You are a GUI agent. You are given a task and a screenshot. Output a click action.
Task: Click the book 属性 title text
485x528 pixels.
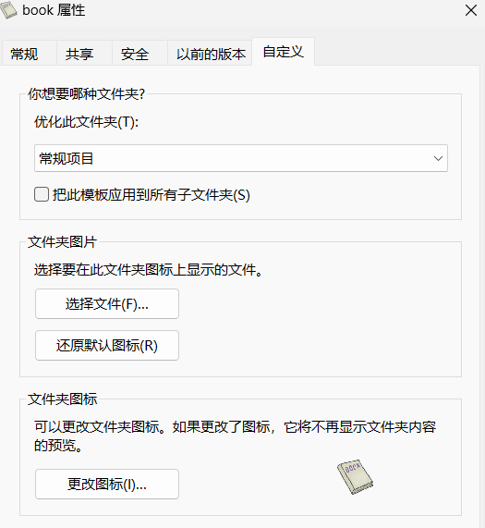54,10
